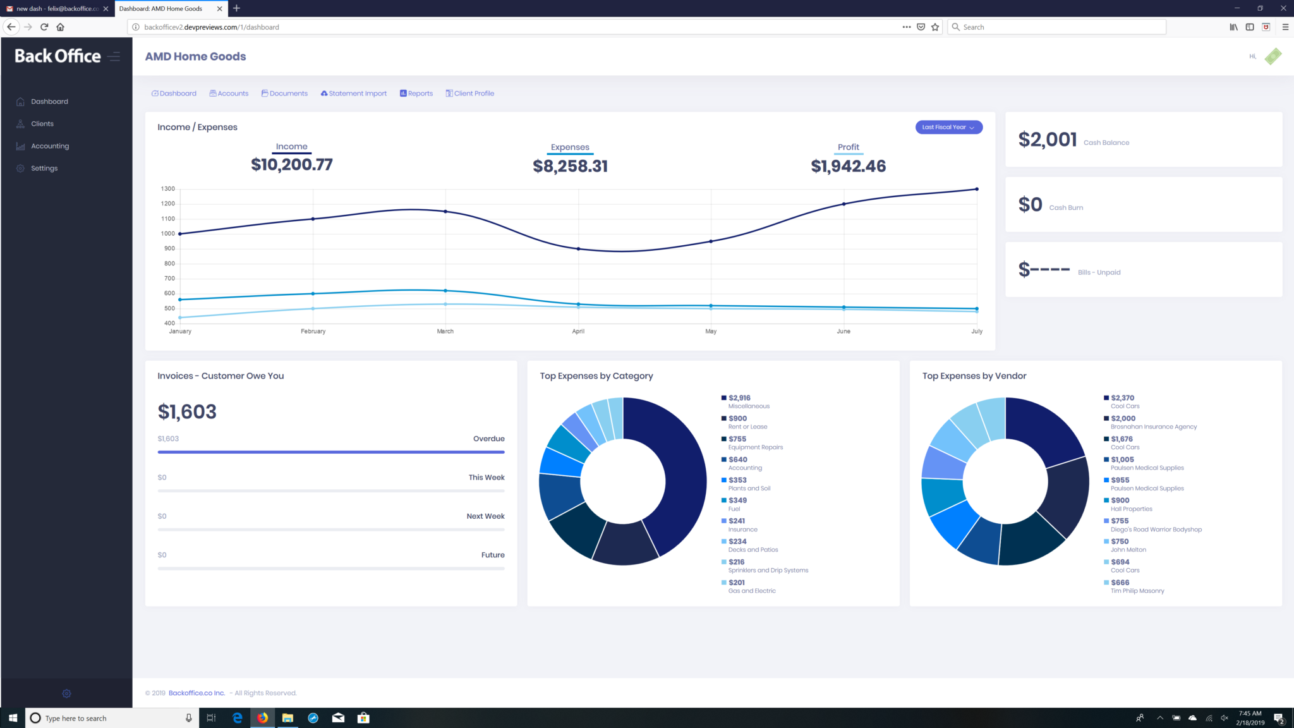Click the Clients icon in sidebar
The width and height of the screenshot is (1294, 728).
tap(20, 124)
